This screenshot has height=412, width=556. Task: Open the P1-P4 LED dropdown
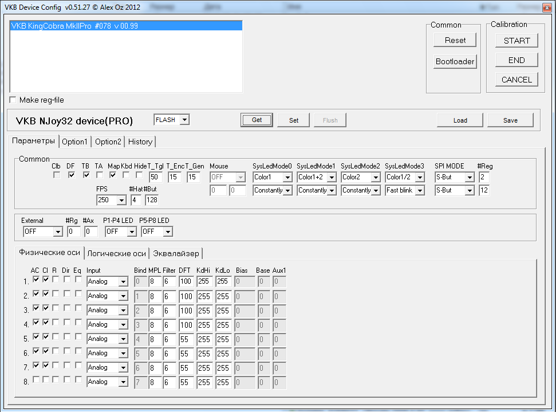pos(132,231)
